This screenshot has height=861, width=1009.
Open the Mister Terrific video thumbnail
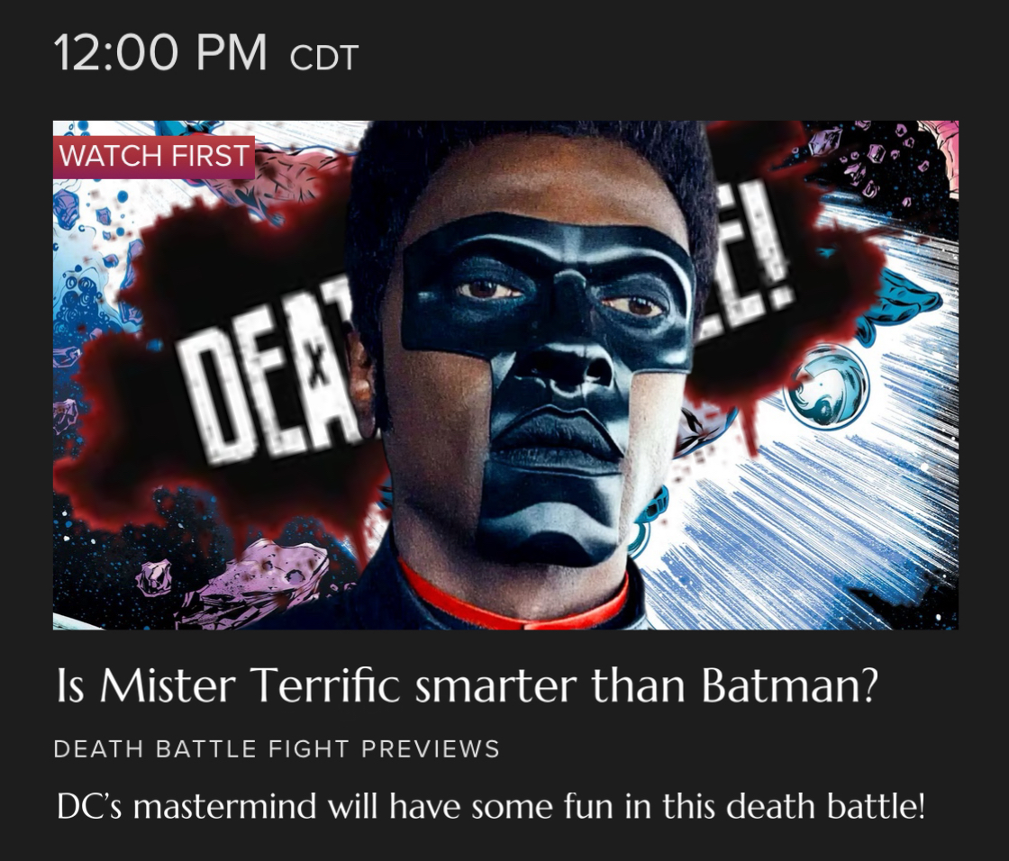coord(505,376)
